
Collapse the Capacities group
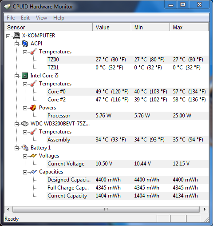(25, 172)
